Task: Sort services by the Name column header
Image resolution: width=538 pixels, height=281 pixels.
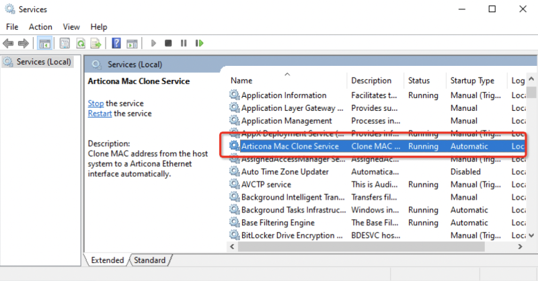Action: [x=241, y=81]
